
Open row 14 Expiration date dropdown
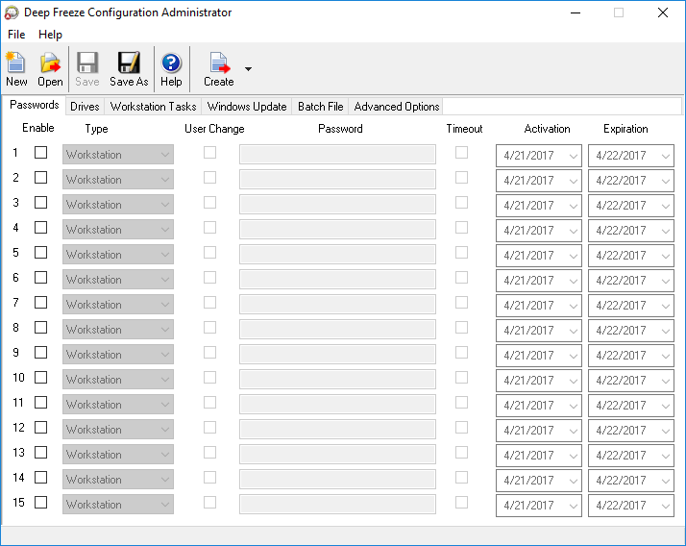666,481
